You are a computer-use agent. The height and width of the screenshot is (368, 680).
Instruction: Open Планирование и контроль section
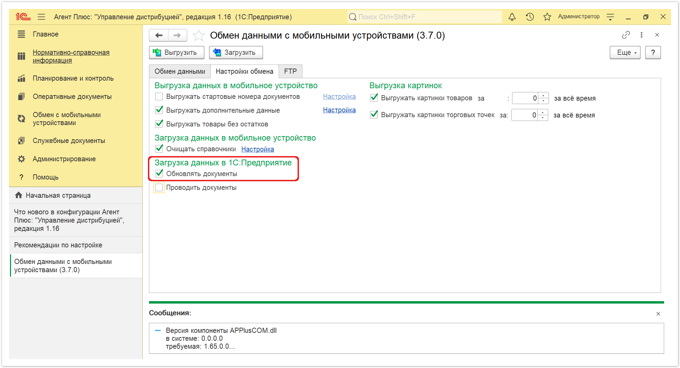click(x=73, y=78)
